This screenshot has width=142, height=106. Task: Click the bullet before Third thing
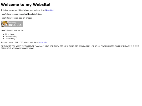coord(4,38)
